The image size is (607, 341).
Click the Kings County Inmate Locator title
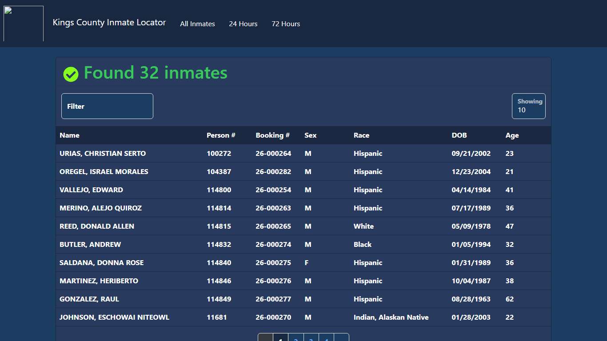109,22
